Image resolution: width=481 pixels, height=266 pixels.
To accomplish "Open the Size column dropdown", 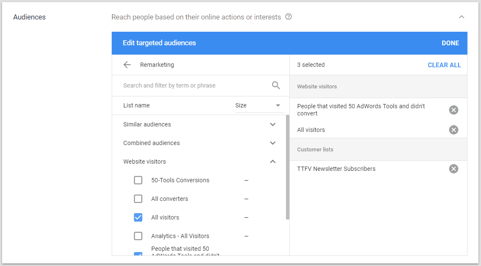I will click(x=259, y=106).
